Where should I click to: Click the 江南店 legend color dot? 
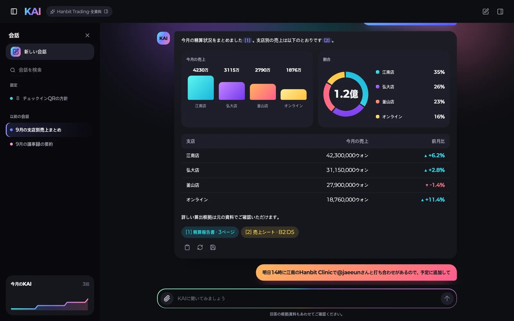pyautogui.click(x=378, y=72)
